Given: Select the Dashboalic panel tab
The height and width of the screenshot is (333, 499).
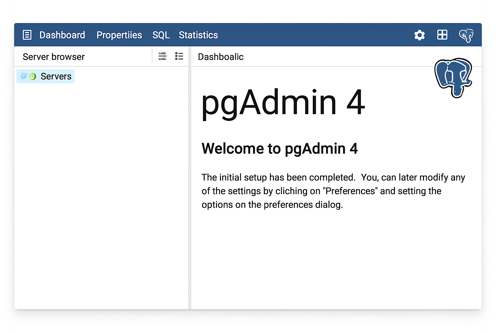Looking at the screenshot, I should (x=221, y=57).
